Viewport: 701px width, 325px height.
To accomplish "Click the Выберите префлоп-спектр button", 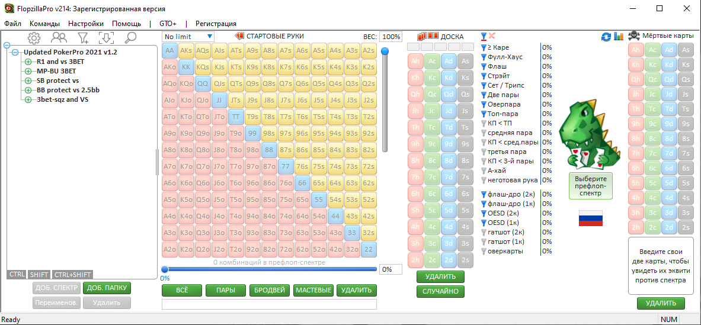I will (591, 186).
